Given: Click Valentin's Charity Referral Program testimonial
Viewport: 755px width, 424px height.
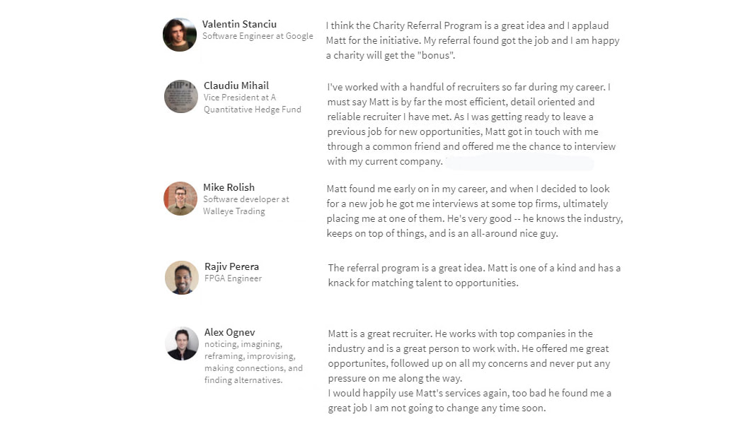Looking at the screenshot, I should [473, 40].
